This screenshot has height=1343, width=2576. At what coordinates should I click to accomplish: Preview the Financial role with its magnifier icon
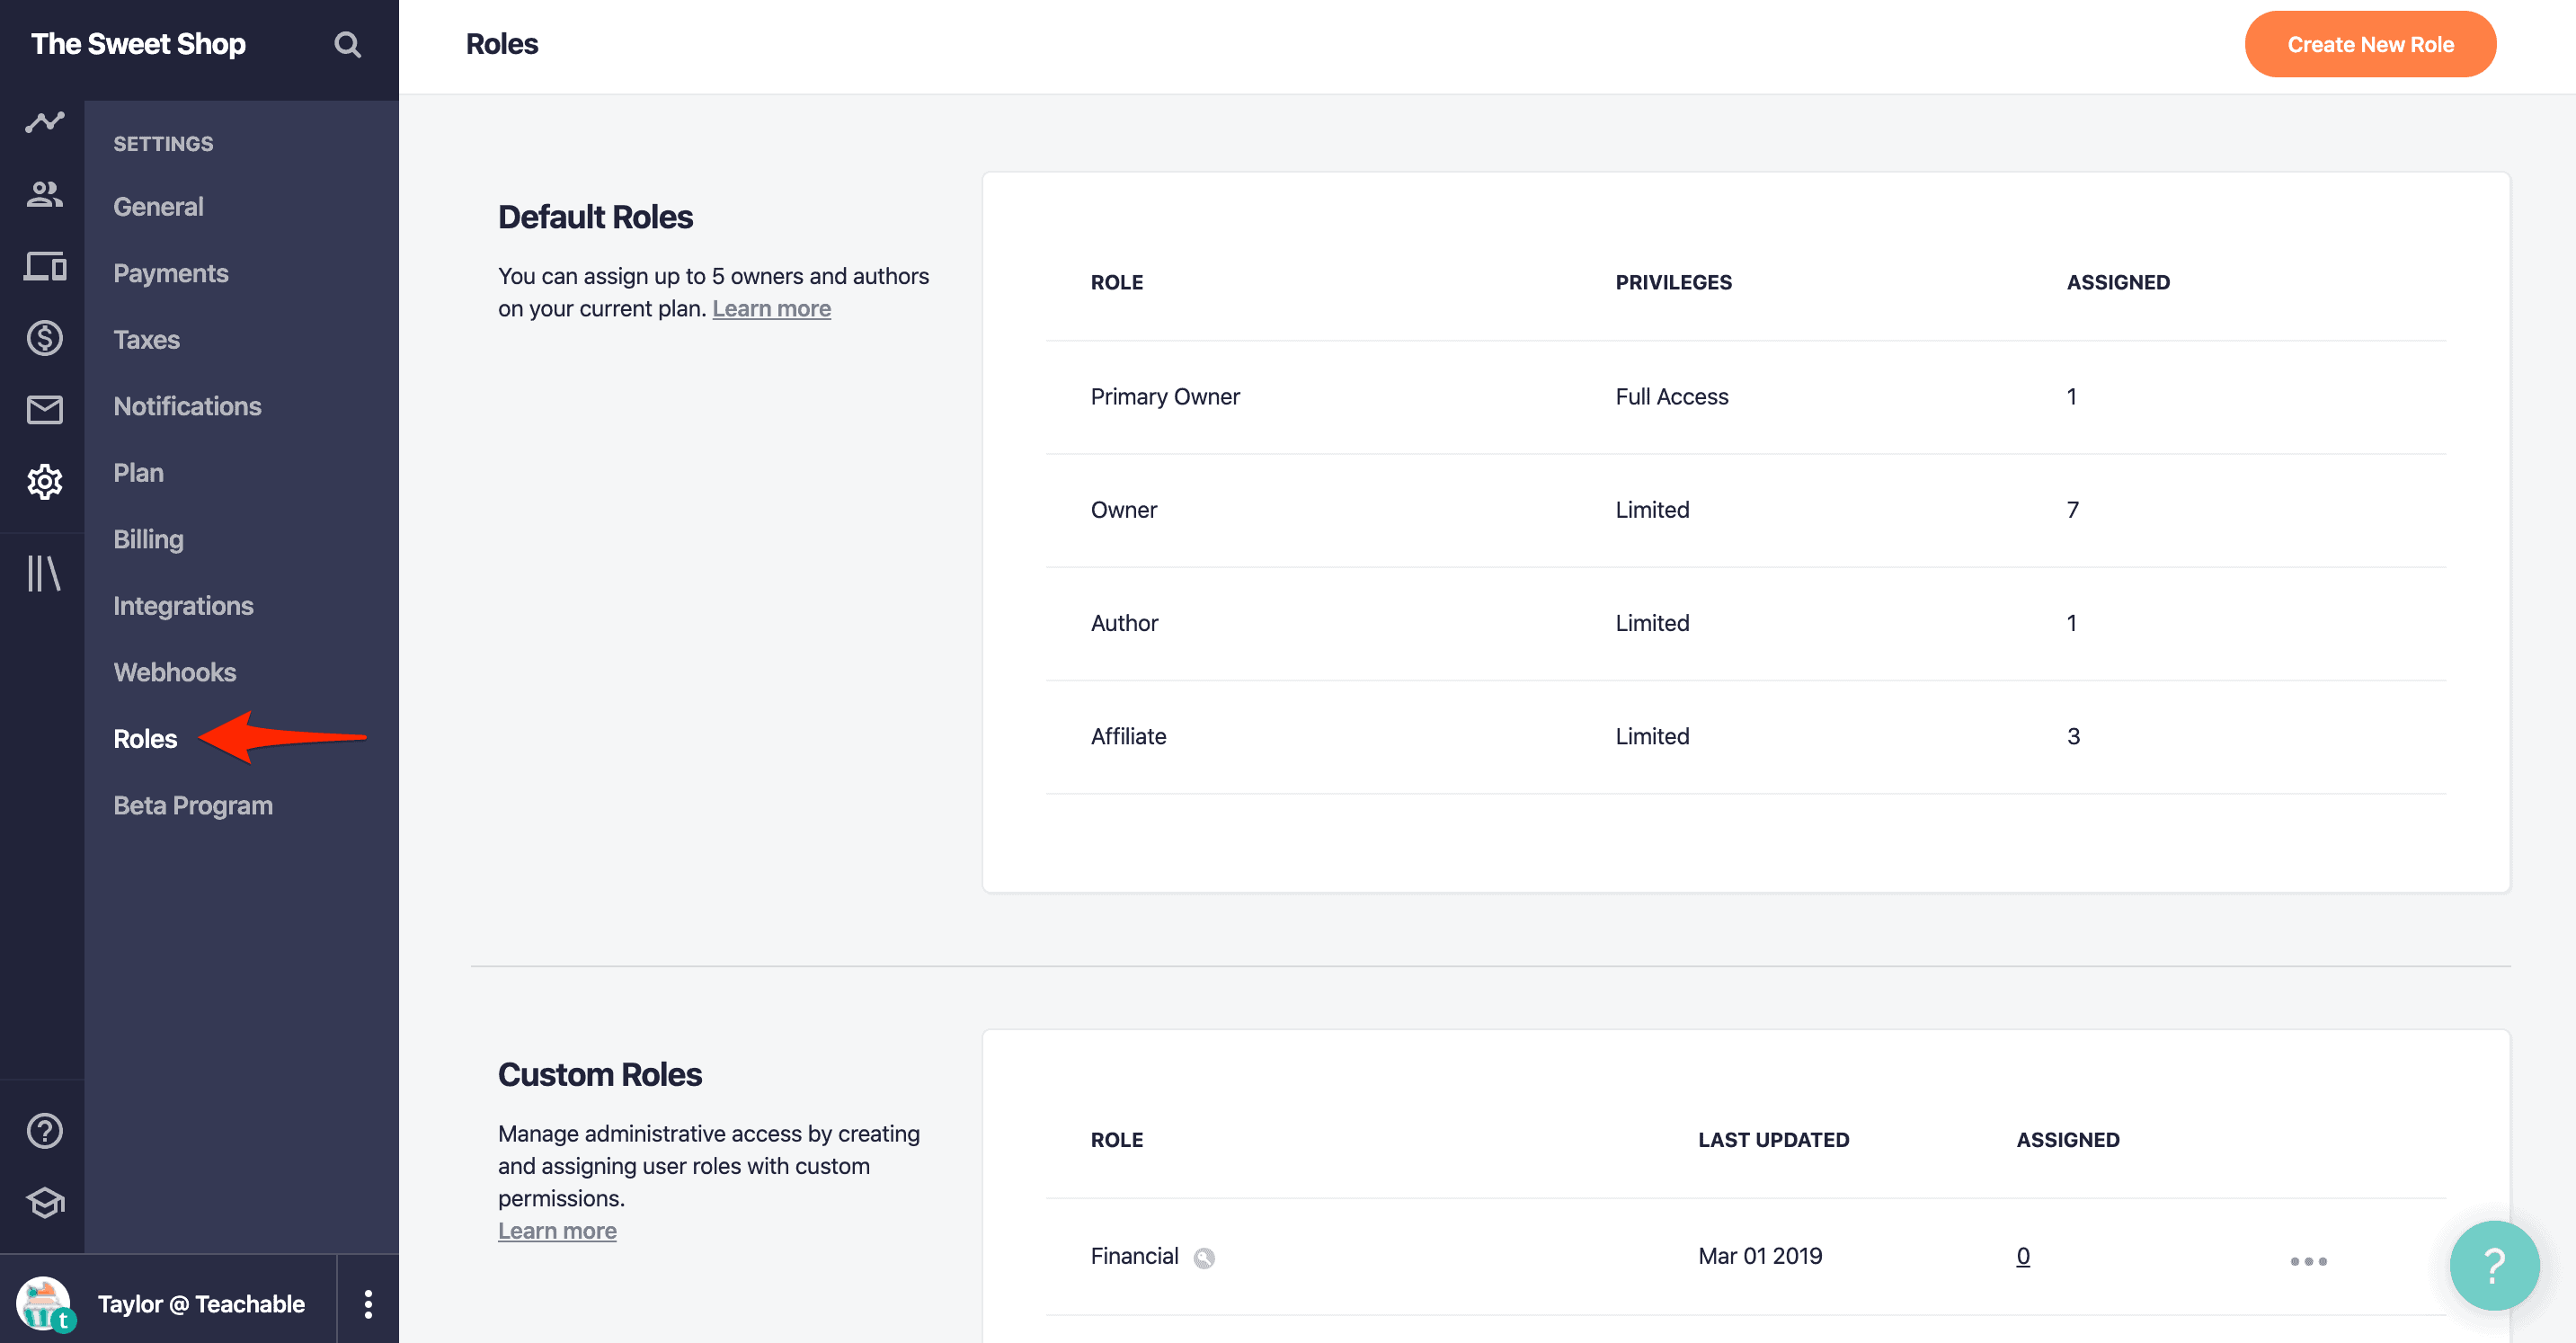(1204, 1257)
